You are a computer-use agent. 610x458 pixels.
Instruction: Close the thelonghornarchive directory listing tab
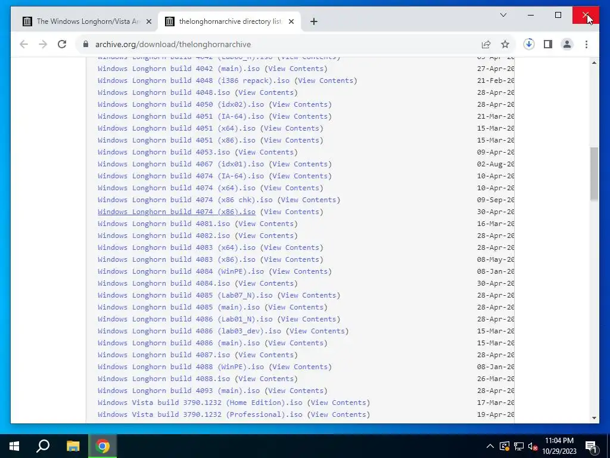click(x=291, y=21)
